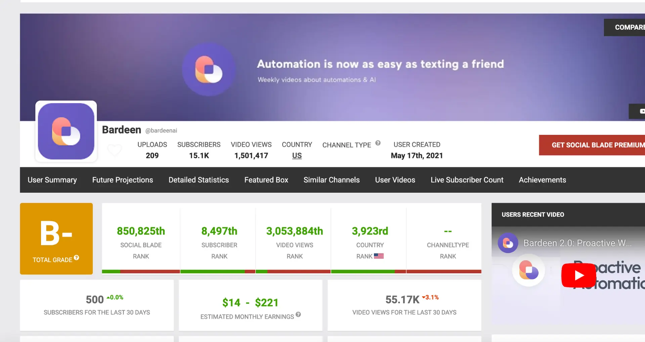Screen dimensions: 645x342
Task: Click the 850,825th Social Blade rank value
Action: point(141,231)
